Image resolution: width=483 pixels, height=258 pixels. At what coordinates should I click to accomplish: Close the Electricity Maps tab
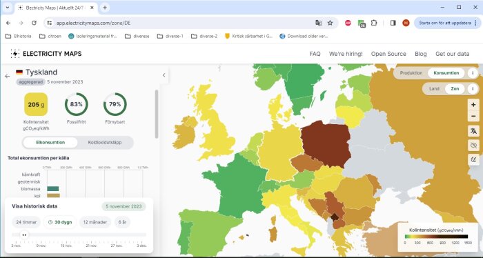point(92,8)
